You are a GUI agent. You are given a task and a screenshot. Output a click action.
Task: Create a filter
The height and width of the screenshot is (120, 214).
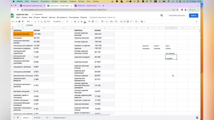131,21
